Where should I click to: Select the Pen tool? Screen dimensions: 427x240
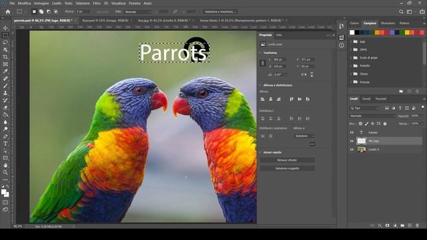pos(5,136)
